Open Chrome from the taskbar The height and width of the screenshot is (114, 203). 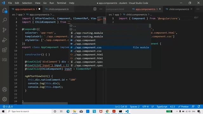pos(107,111)
